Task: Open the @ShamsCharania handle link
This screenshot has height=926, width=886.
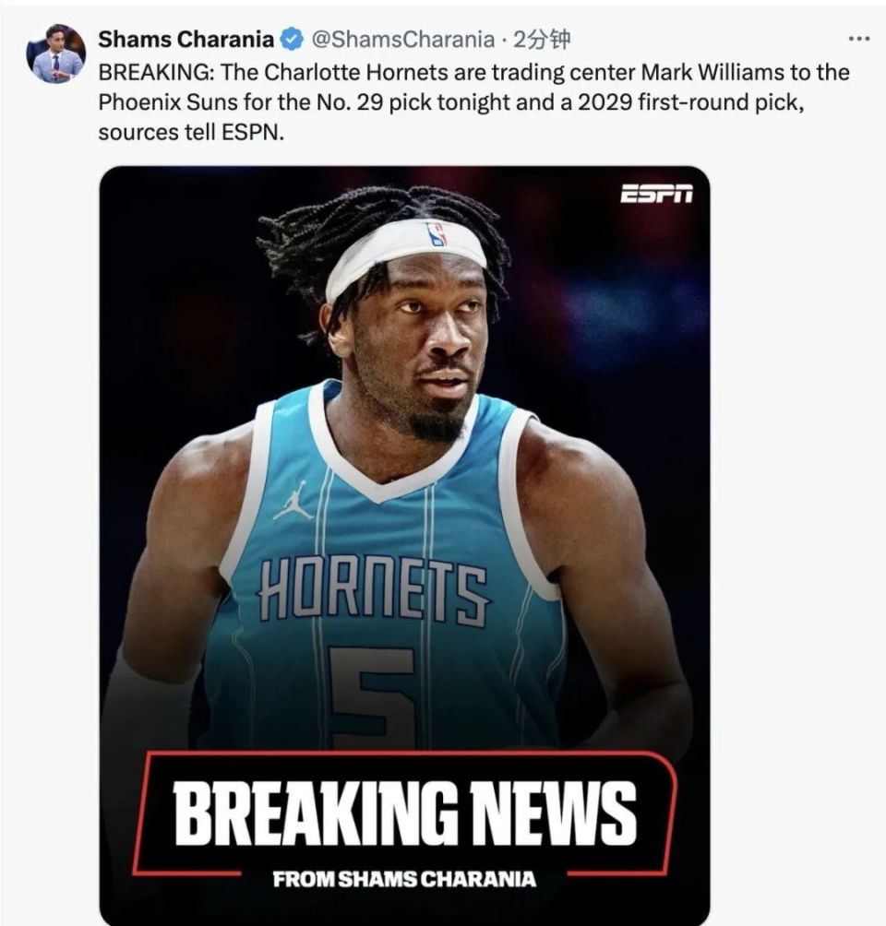Action: (402, 40)
